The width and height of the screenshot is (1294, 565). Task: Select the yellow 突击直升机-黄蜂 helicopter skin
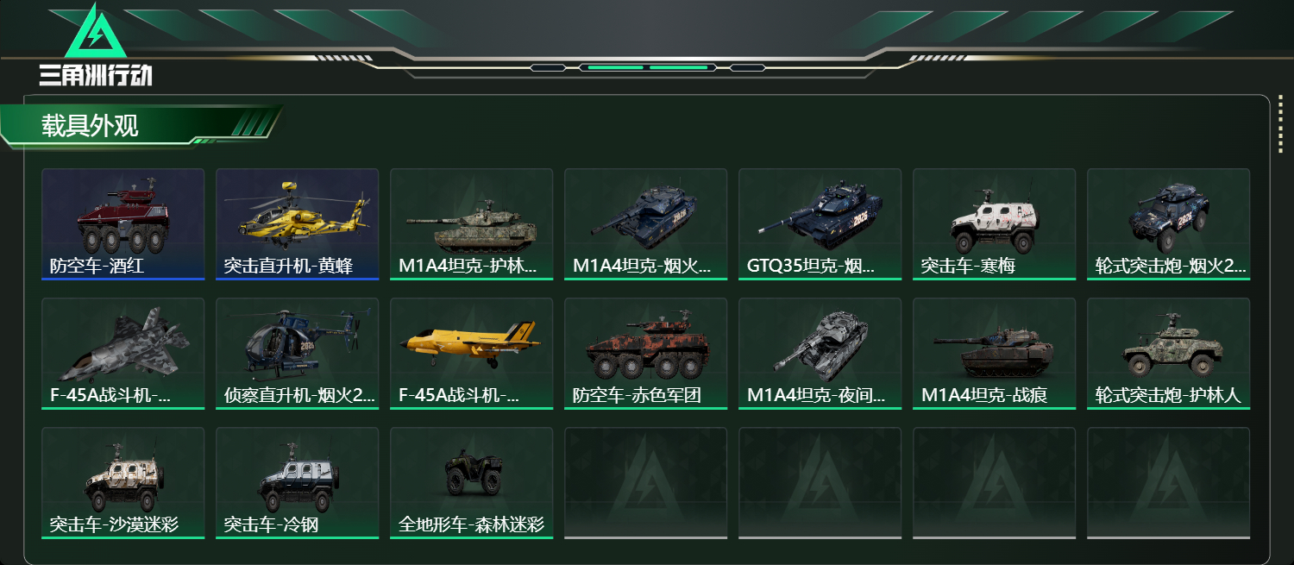tap(297, 224)
